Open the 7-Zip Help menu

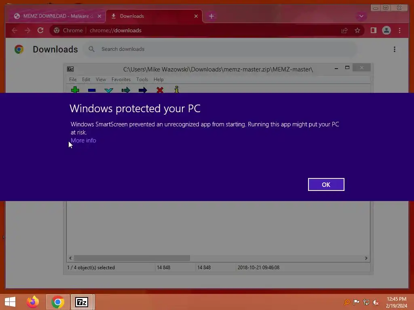point(158,80)
